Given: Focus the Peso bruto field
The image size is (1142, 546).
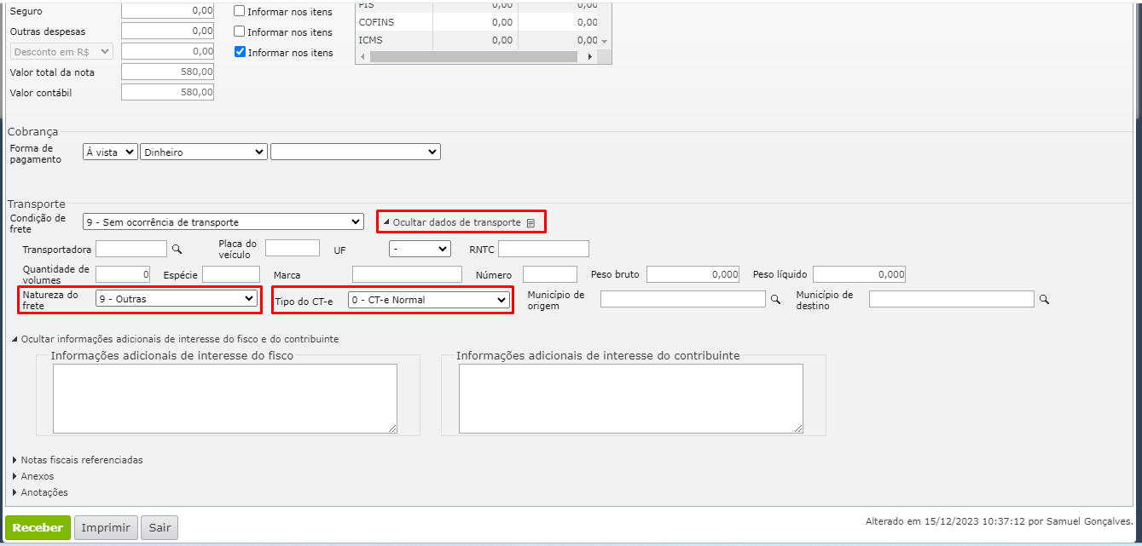Looking at the screenshot, I should tap(693, 274).
